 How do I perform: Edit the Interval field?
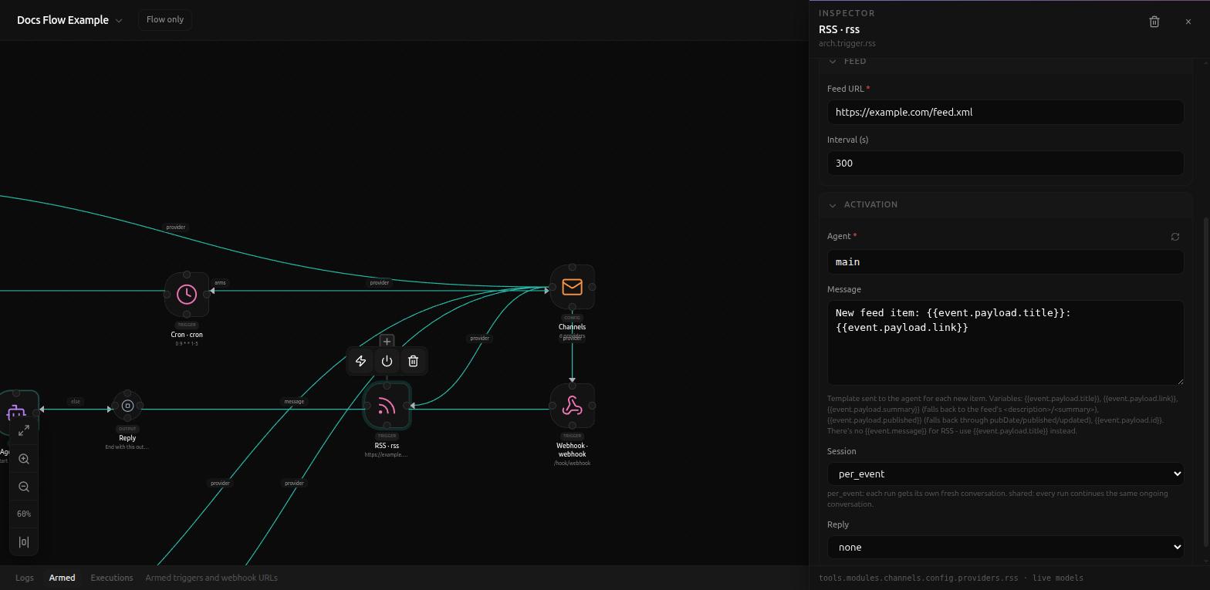[x=1006, y=163]
